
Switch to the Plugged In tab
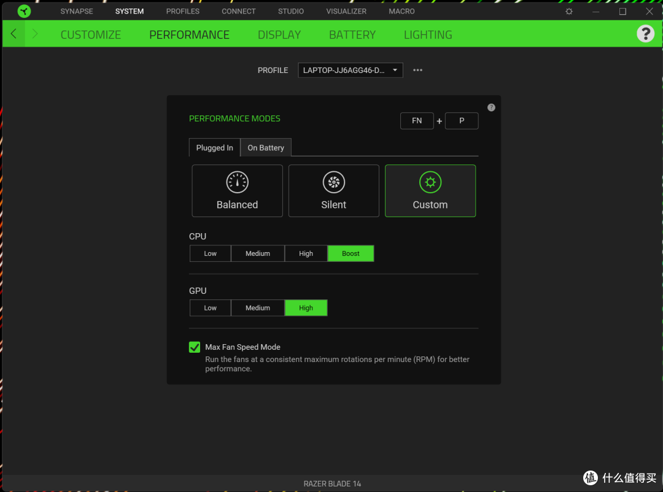click(214, 147)
